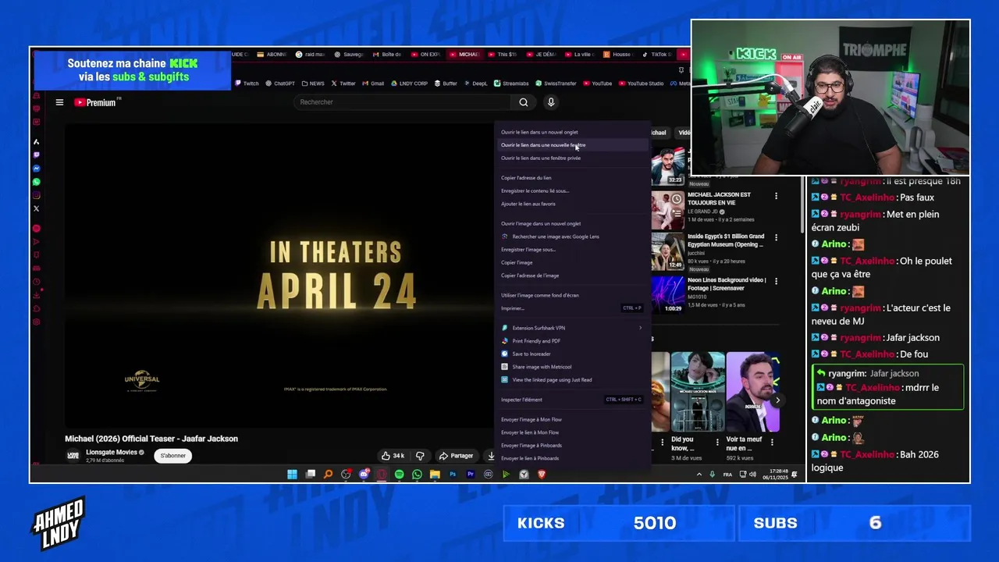Focus the Rechercher search field

coord(402,102)
